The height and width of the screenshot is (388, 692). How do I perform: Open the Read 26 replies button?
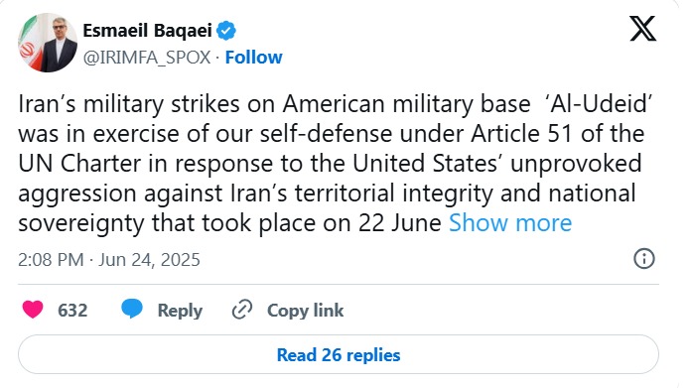point(339,354)
